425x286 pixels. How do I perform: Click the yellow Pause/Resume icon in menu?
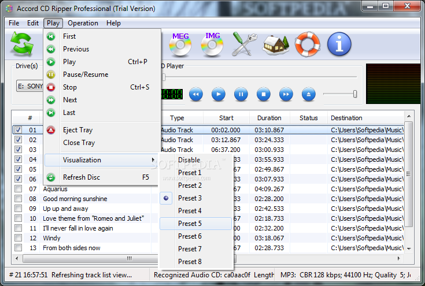[x=51, y=75]
